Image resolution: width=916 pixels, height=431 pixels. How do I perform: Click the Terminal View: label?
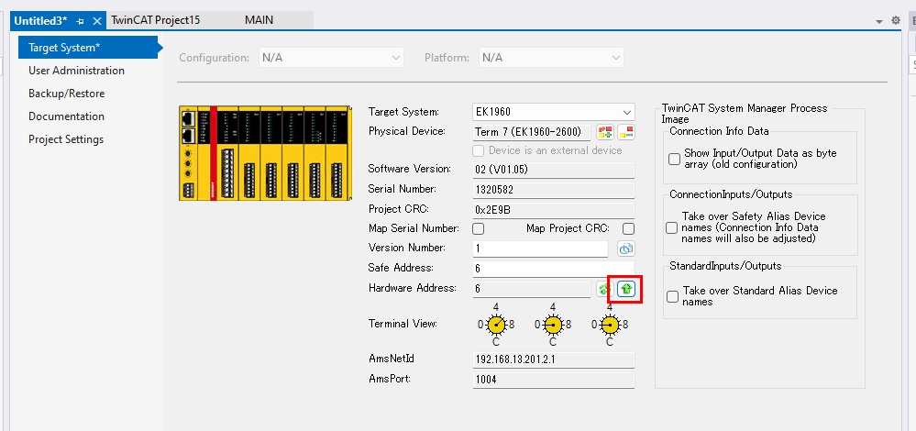click(x=403, y=323)
